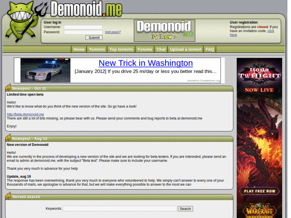Follow the lost pass? link
This screenshot has height=218, width=291.
tap(113, 32)
